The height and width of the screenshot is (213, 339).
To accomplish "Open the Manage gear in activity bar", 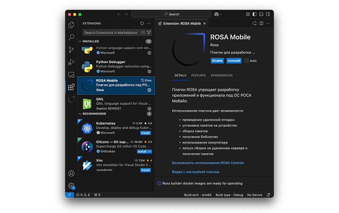I will 71,186.
